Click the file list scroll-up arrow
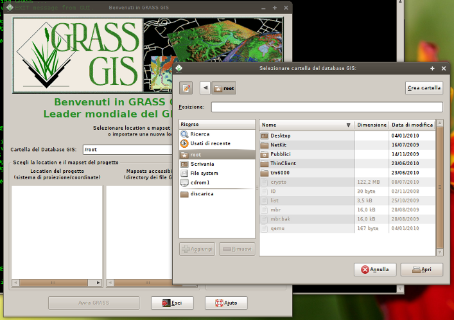The height and width of the screenshot is (320, 454). tap(440, 123)
